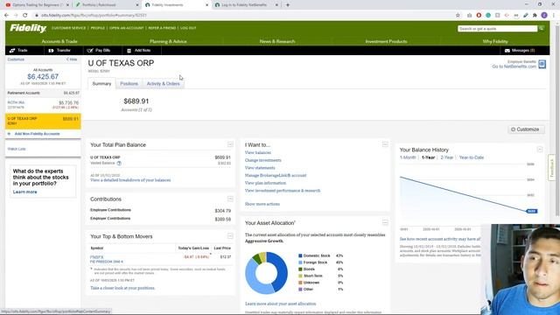This screenshot has width=560, height=315.
Task: Close the Options Trading YouTube tab
Action: [67, 5]
